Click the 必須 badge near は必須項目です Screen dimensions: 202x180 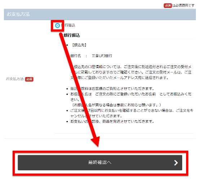tap(168, 5)
